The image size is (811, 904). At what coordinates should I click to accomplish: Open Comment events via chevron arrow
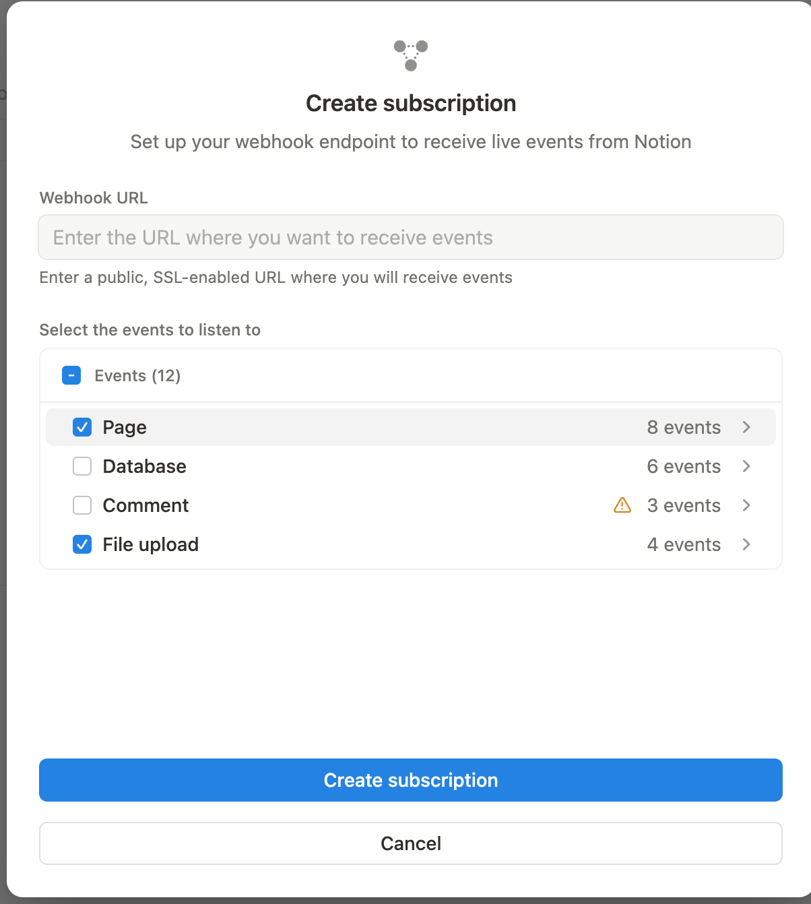pos(746,505)
